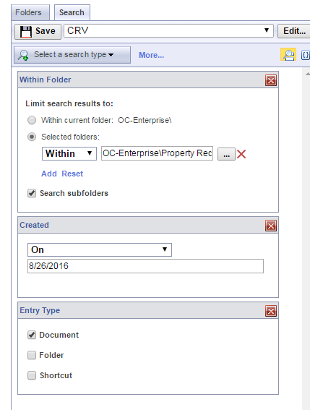Image resolution: width=310 pixels, height=410 pixels.
Task: Expand the CRV saved search dropdown
Action: point(168,31)
